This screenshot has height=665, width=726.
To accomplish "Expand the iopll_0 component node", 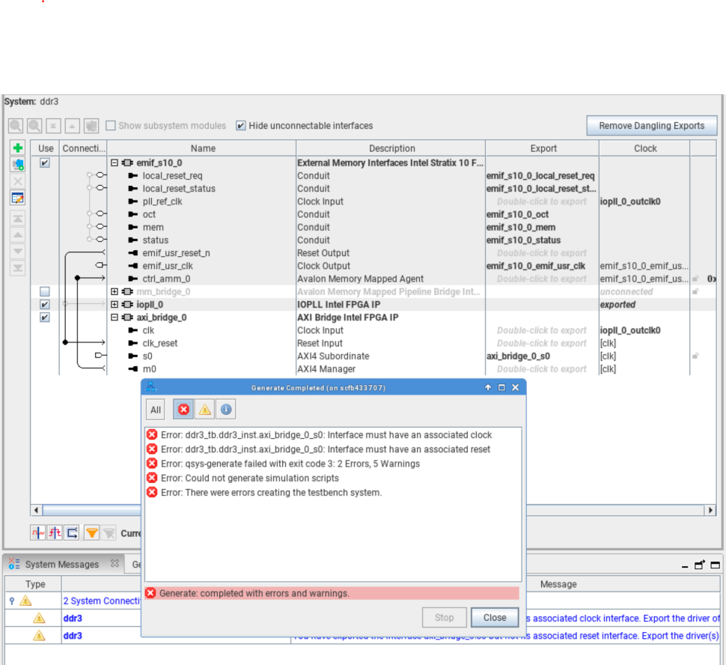I will pyautogui.click(x=115, y=305).
